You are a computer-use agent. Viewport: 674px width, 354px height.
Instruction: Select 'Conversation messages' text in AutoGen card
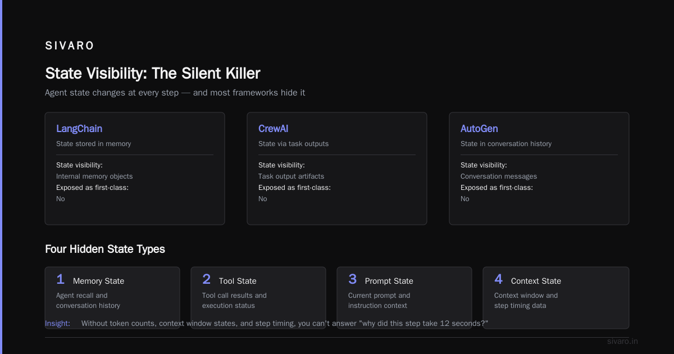[x=499, y=176]
